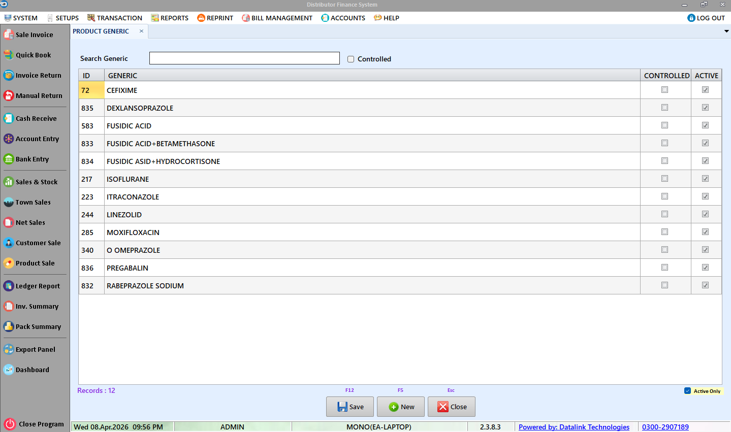Check Controlled for CEFIXIME row
Image resolution: width=731 pixels, height=432 pixels.
tap(664, 90)
